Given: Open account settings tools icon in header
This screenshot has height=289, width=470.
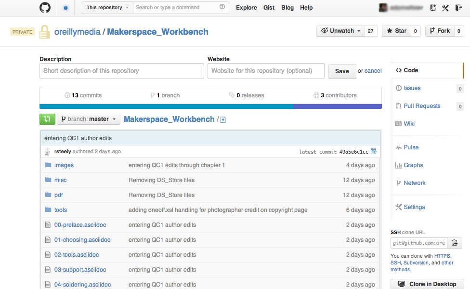Looking at the screenshot, I should tap(445, 8).
